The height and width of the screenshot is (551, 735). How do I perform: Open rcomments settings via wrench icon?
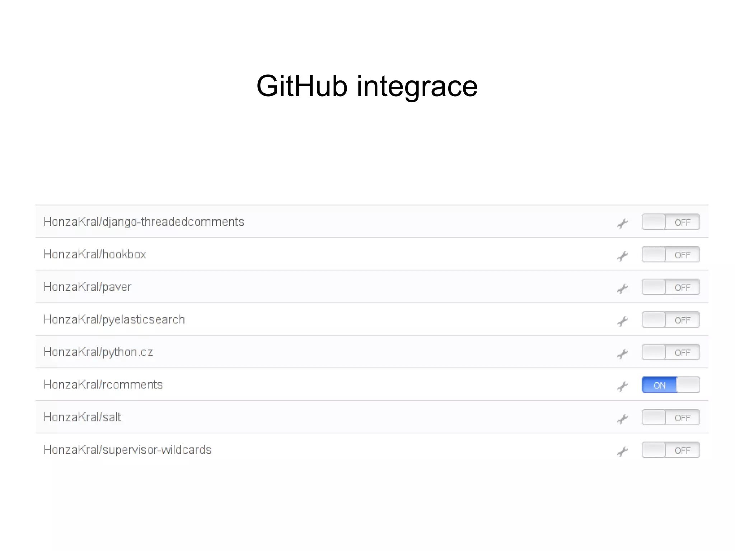click(622, 386)
